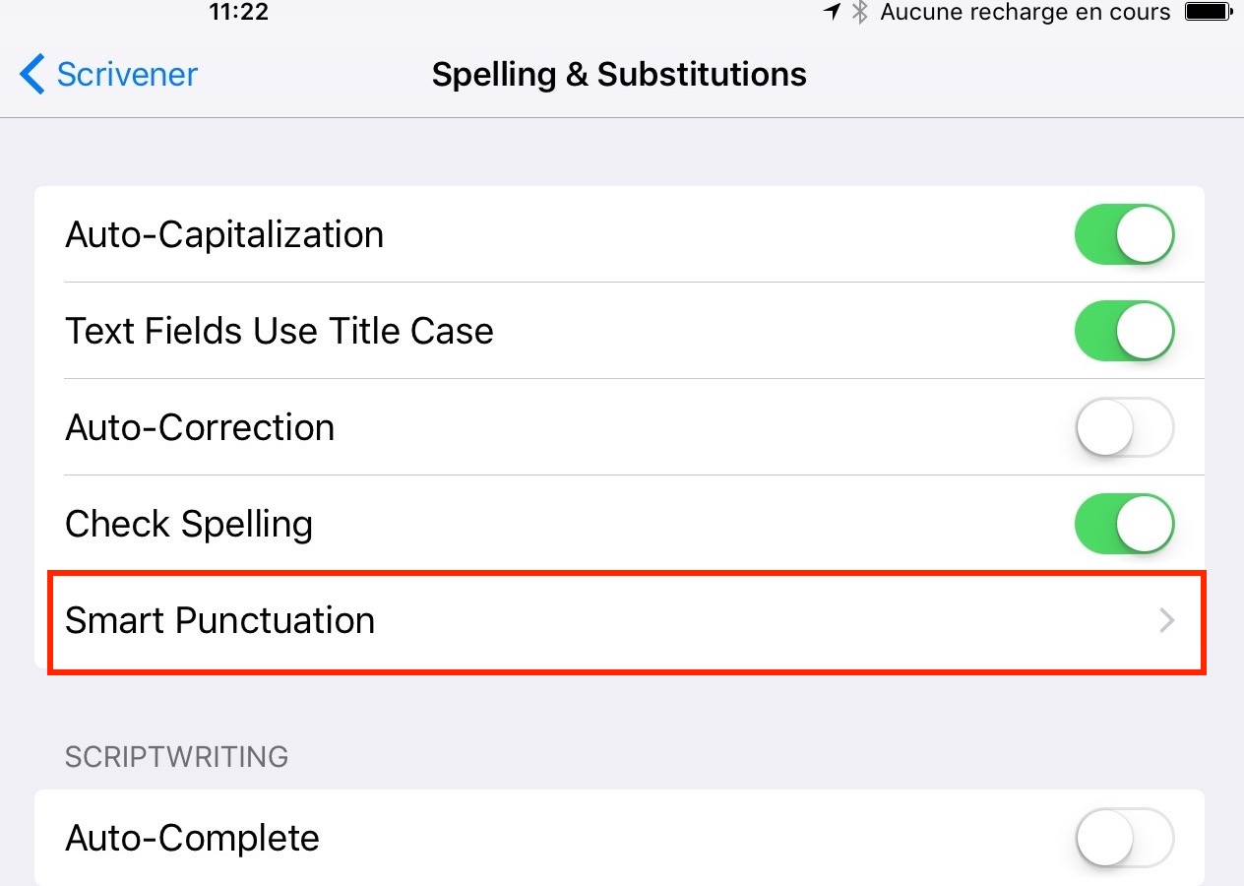Tap the clock showing 11:22

point(239,12)
